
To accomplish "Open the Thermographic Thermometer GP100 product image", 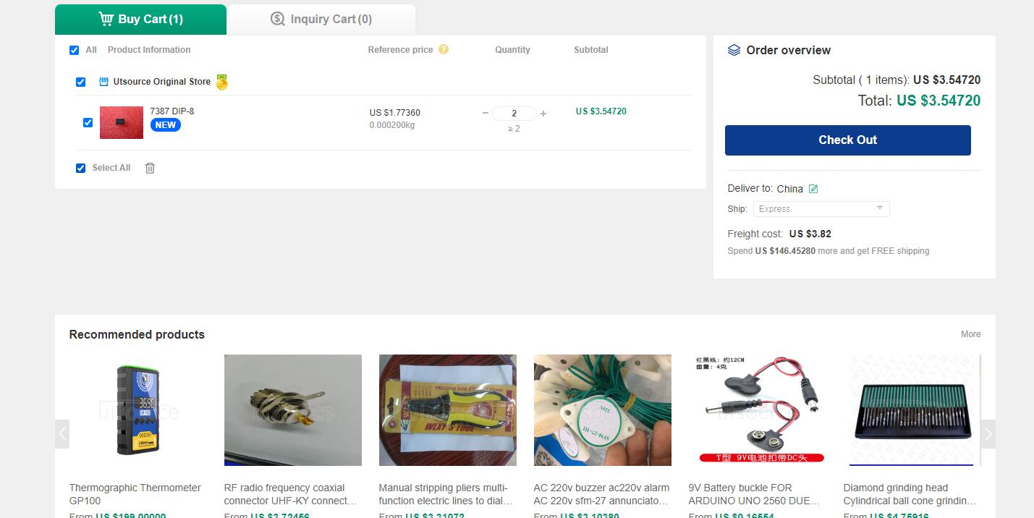I will click(137, 410).
